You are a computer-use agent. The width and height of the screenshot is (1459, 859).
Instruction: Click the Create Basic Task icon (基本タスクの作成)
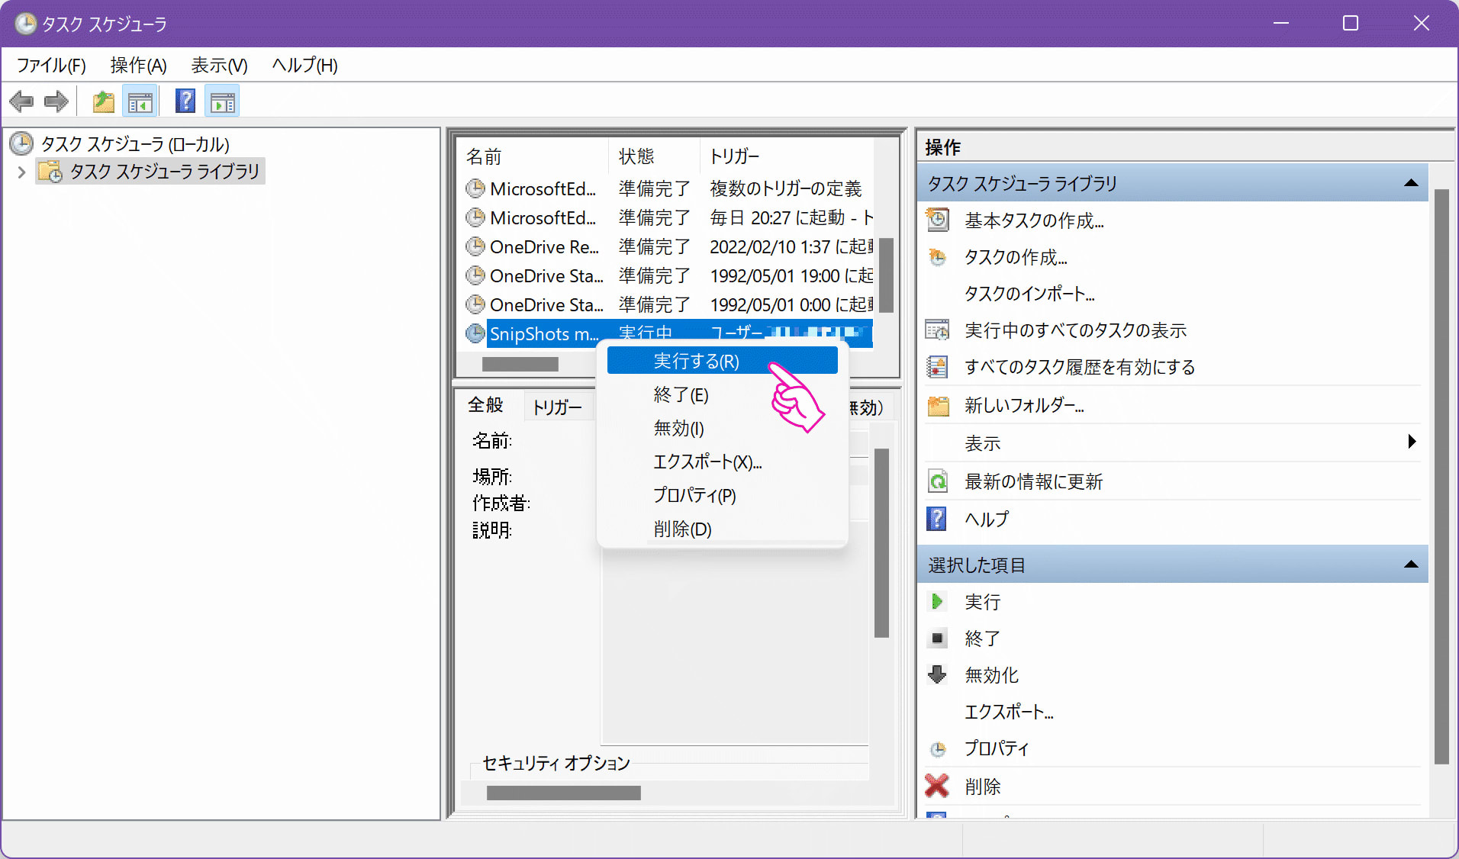tap(938, 220)
